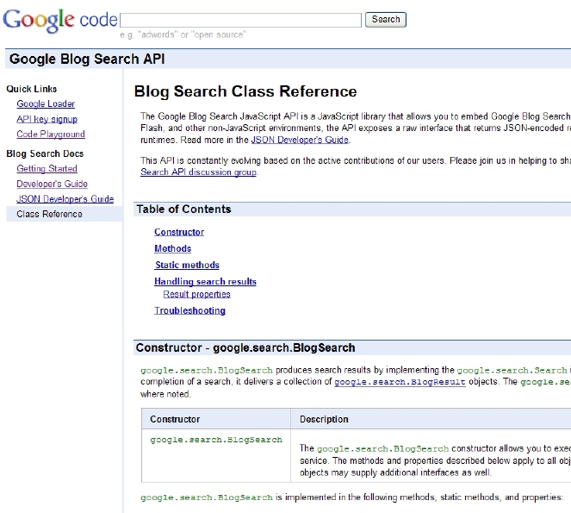This screenshot has width=571, height=513.
Task: Open the API key signup link
Action: (47, 119)
